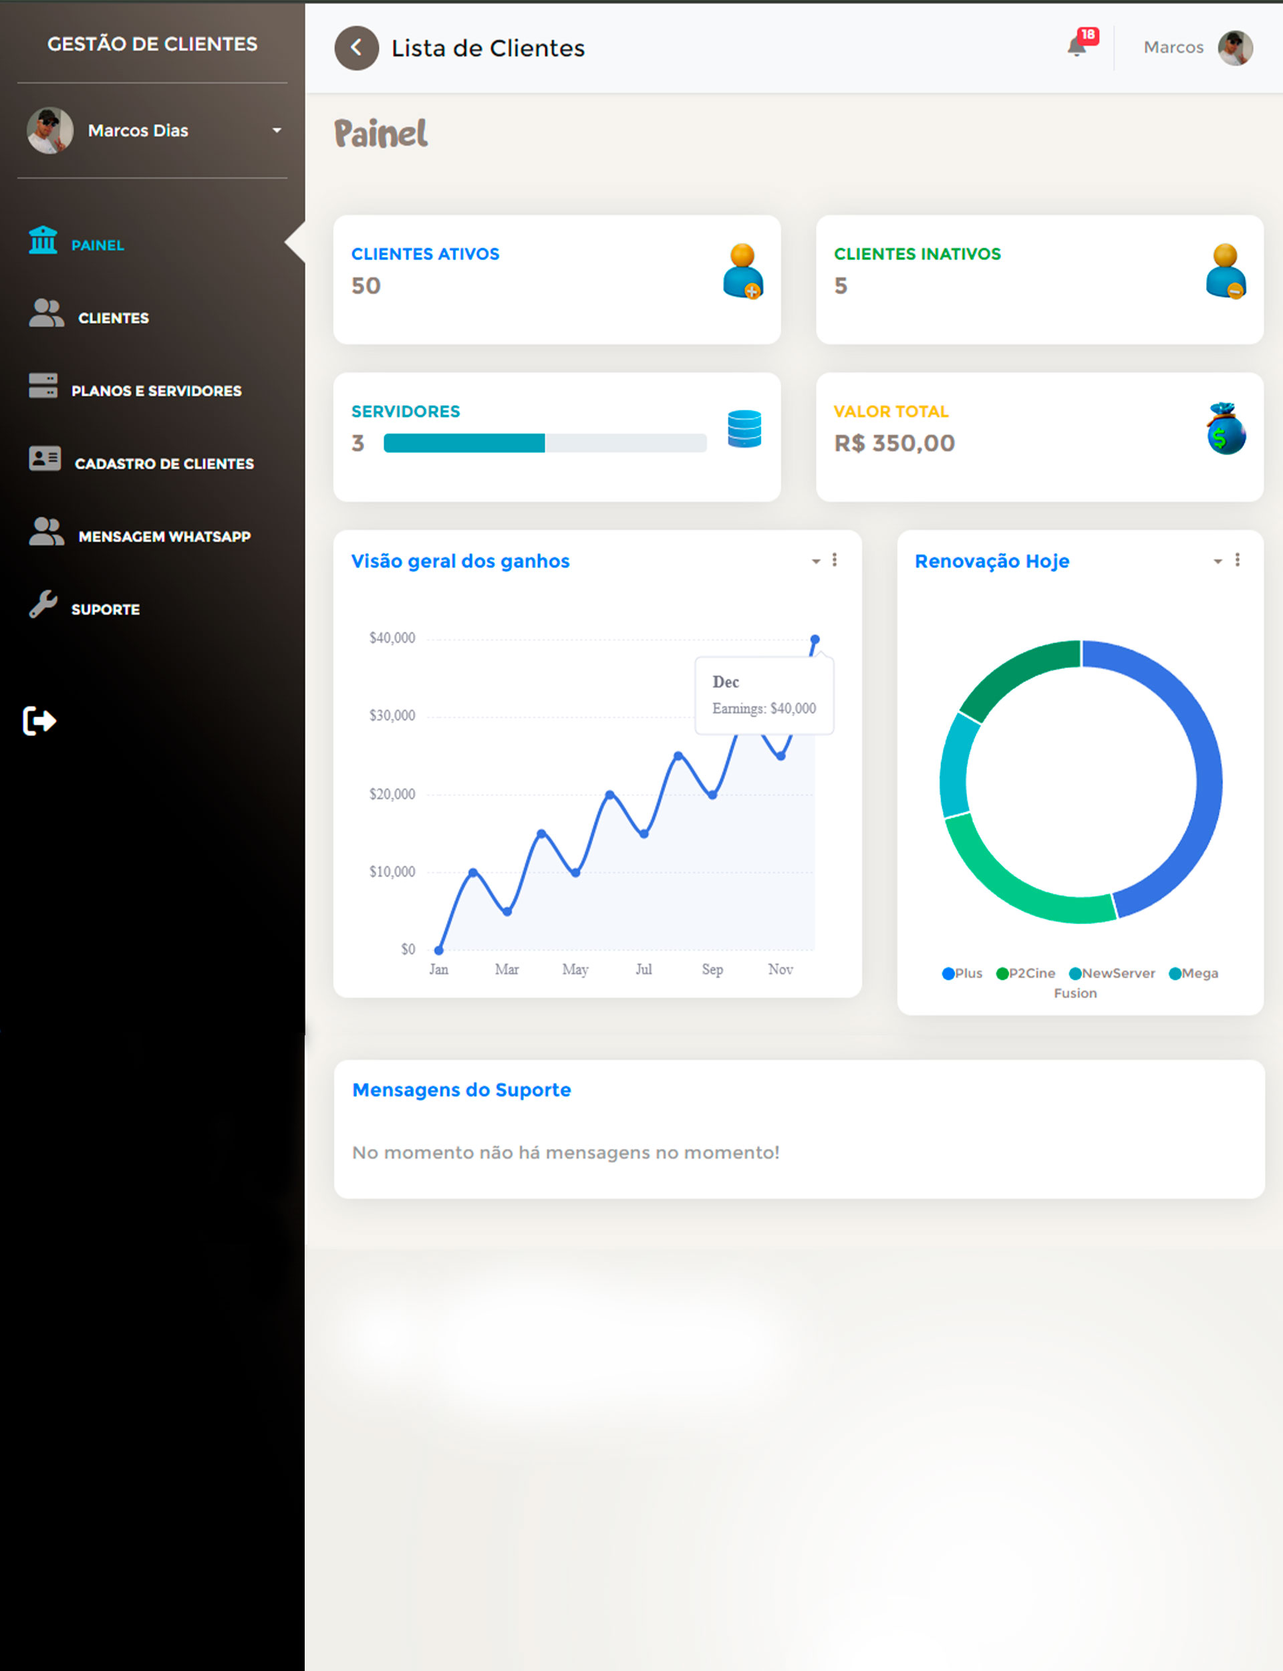The width and height of the screenshot is (1283, 1671).
Task: Click the back arrow circle button
Action: (357, 48)
